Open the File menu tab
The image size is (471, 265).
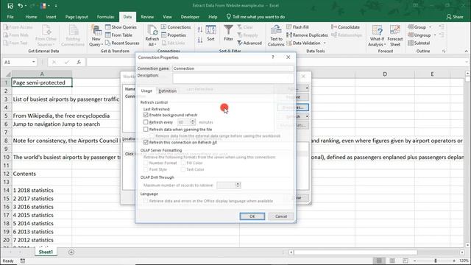click(x=10, y=17)
